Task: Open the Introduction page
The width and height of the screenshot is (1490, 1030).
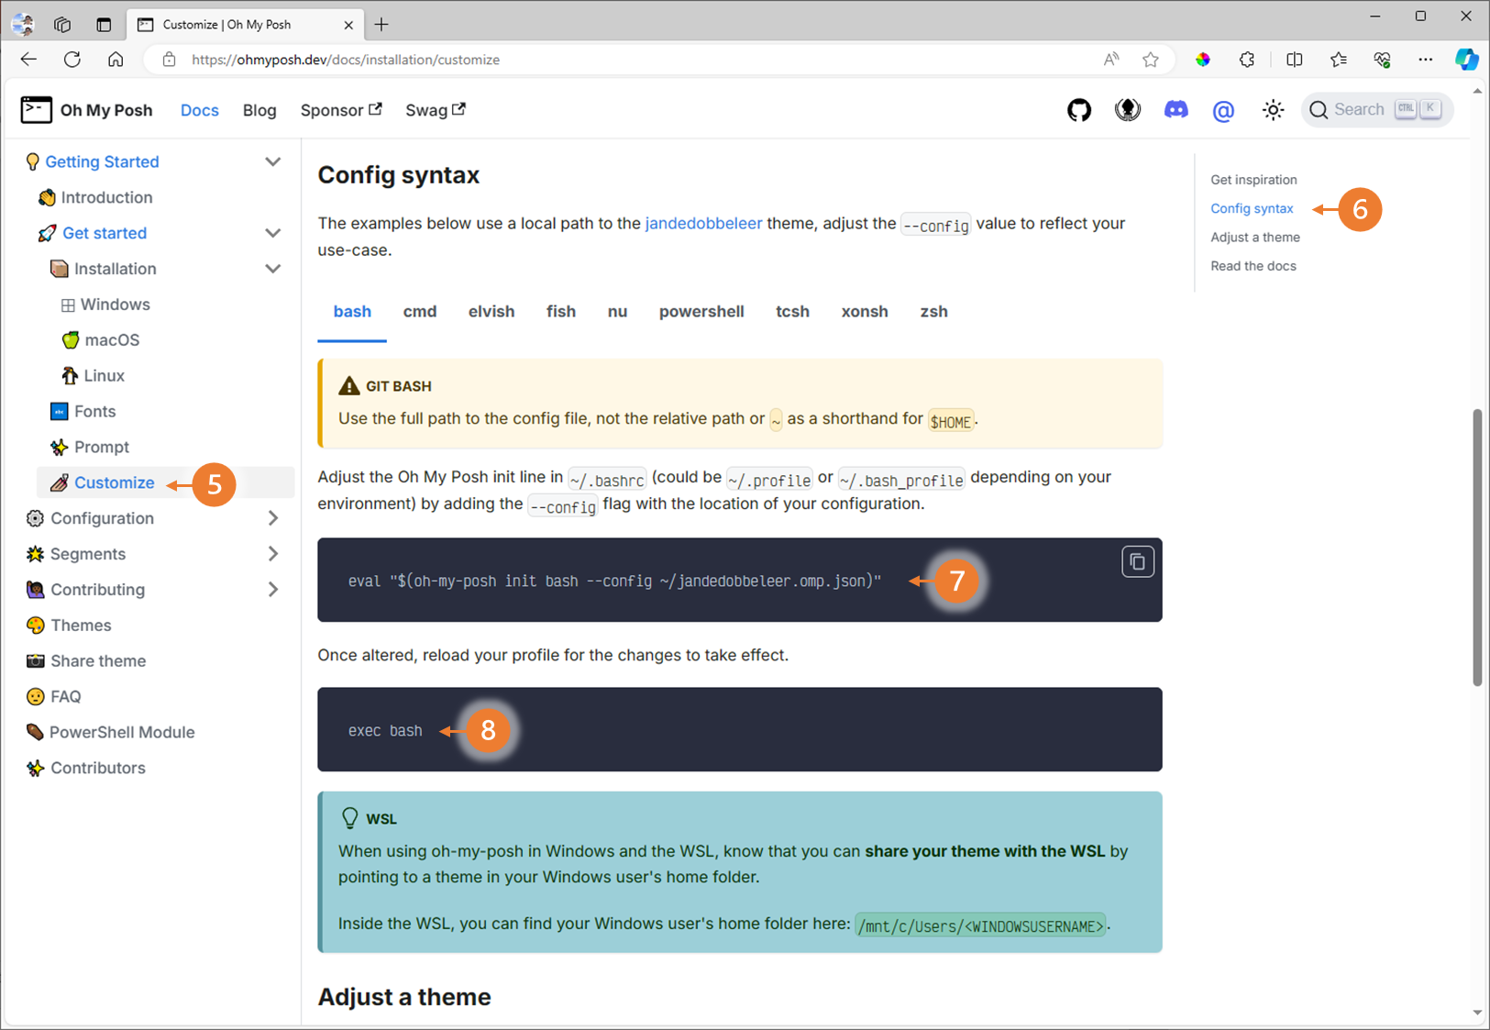Action: 106,197
